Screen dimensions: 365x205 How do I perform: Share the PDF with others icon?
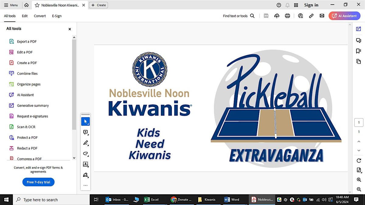[301, 16]
